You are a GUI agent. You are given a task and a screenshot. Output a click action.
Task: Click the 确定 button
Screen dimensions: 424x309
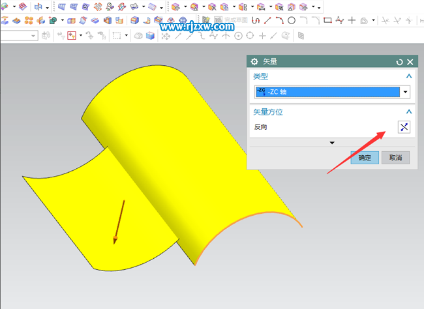pyautogui.click(x=365, y=158)
